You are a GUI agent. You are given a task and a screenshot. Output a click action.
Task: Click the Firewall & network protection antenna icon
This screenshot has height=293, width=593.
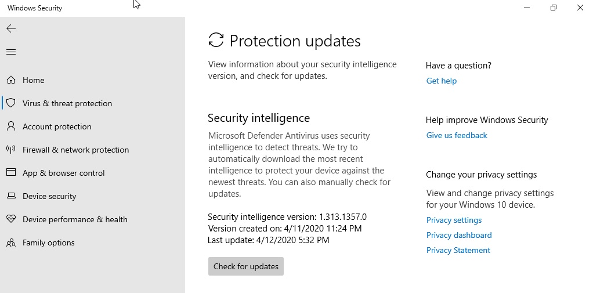[11, 150]
